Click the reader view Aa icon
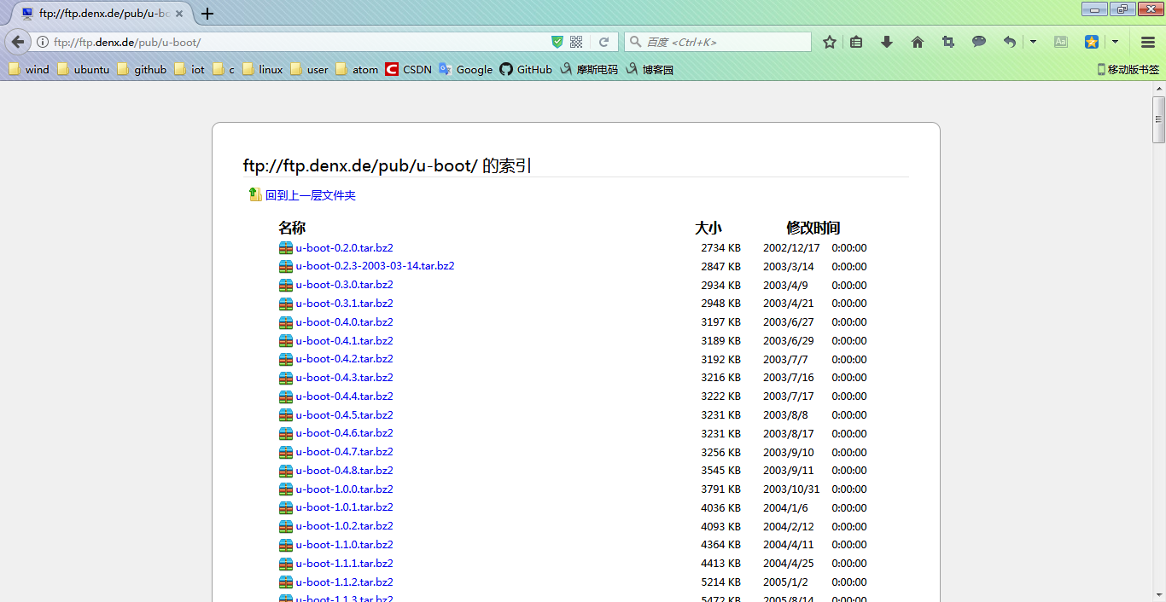 coord(1061,42)
